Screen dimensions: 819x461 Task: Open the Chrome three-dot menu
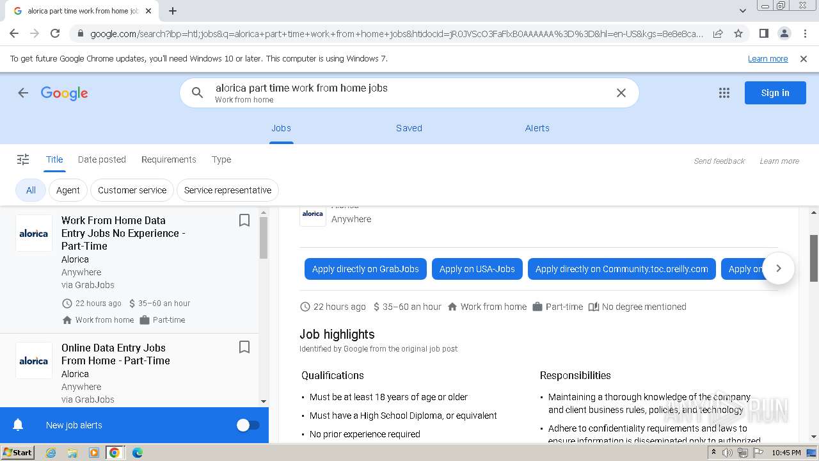[804, 33]
